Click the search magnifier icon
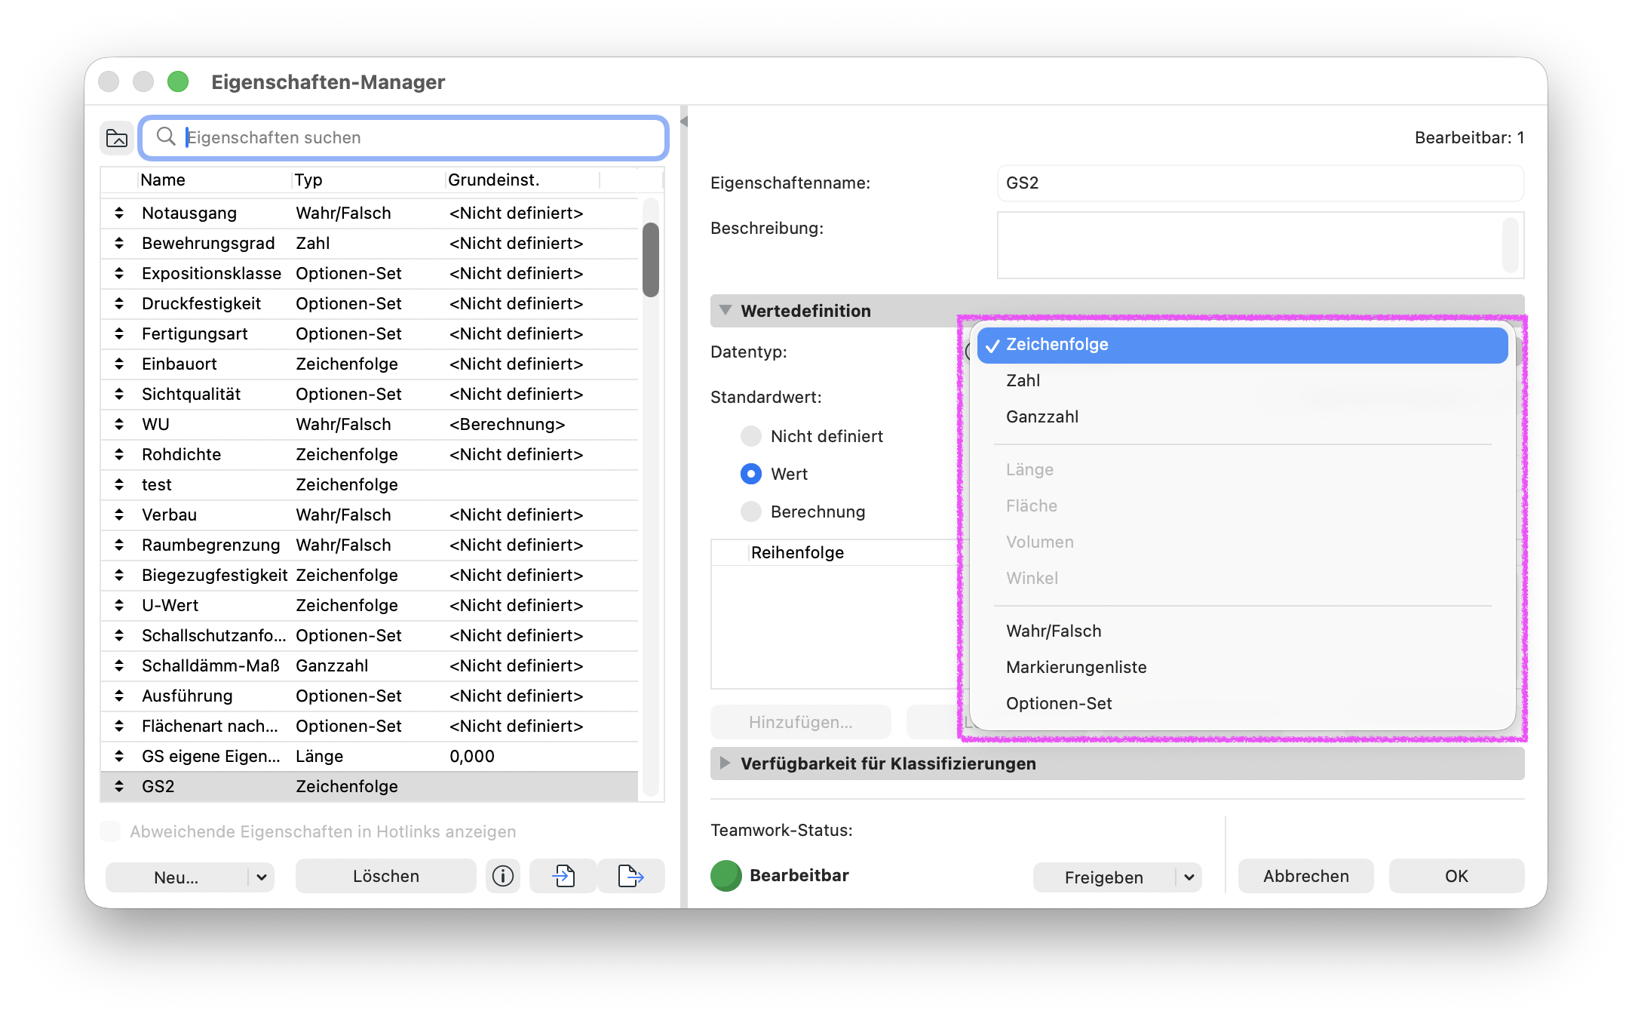The image size is (1632, 1020). pyautogui.click(x=166, y=137)
